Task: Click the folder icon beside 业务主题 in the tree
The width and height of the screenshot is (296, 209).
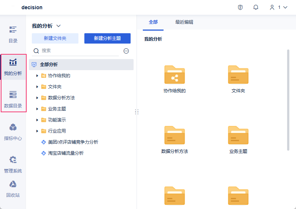Action: [44, 109]
